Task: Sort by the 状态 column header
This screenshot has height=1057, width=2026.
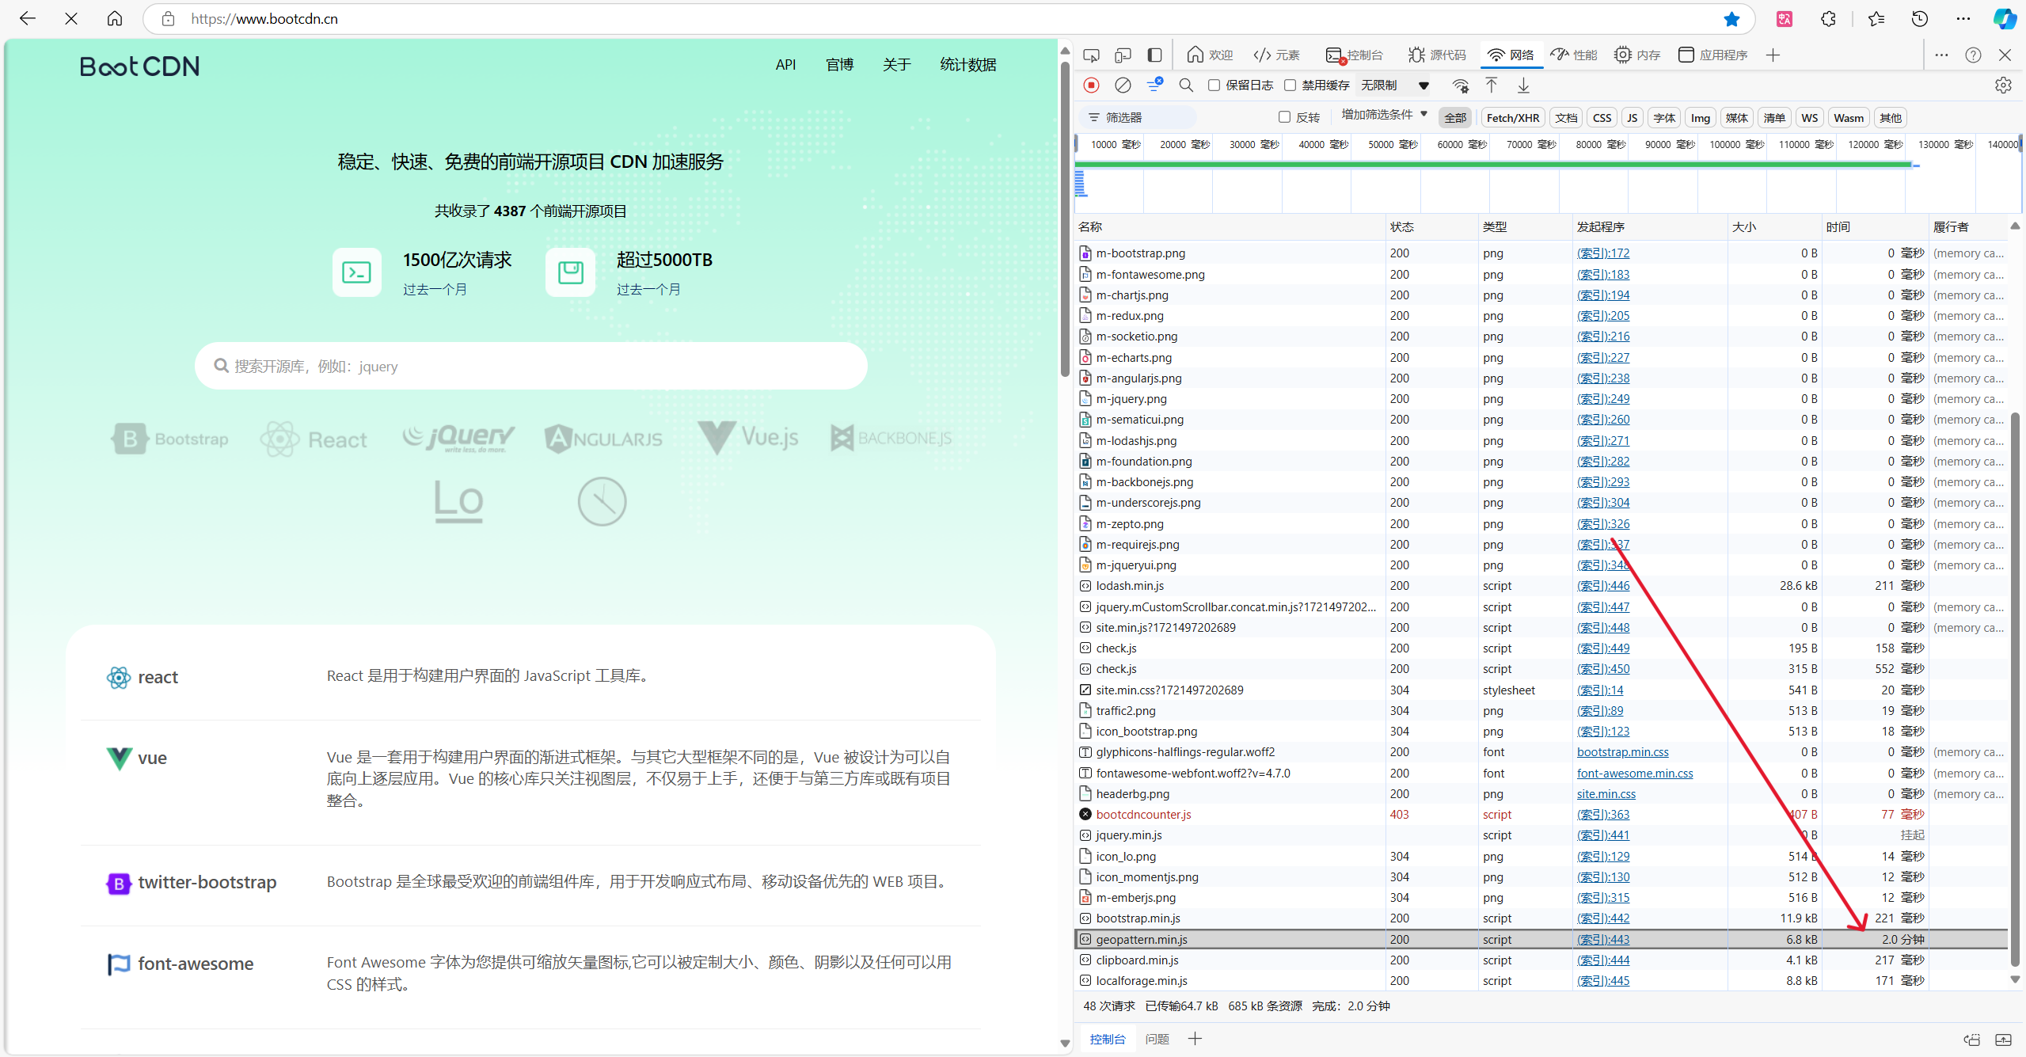Action: (x=1431, y=226)
